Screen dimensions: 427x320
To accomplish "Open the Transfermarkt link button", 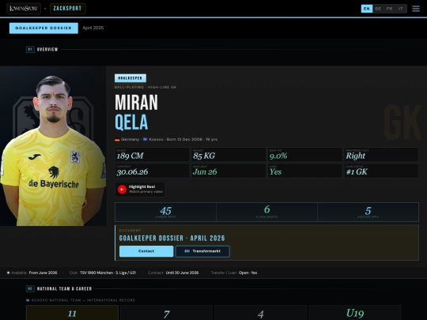I will 202,251.
